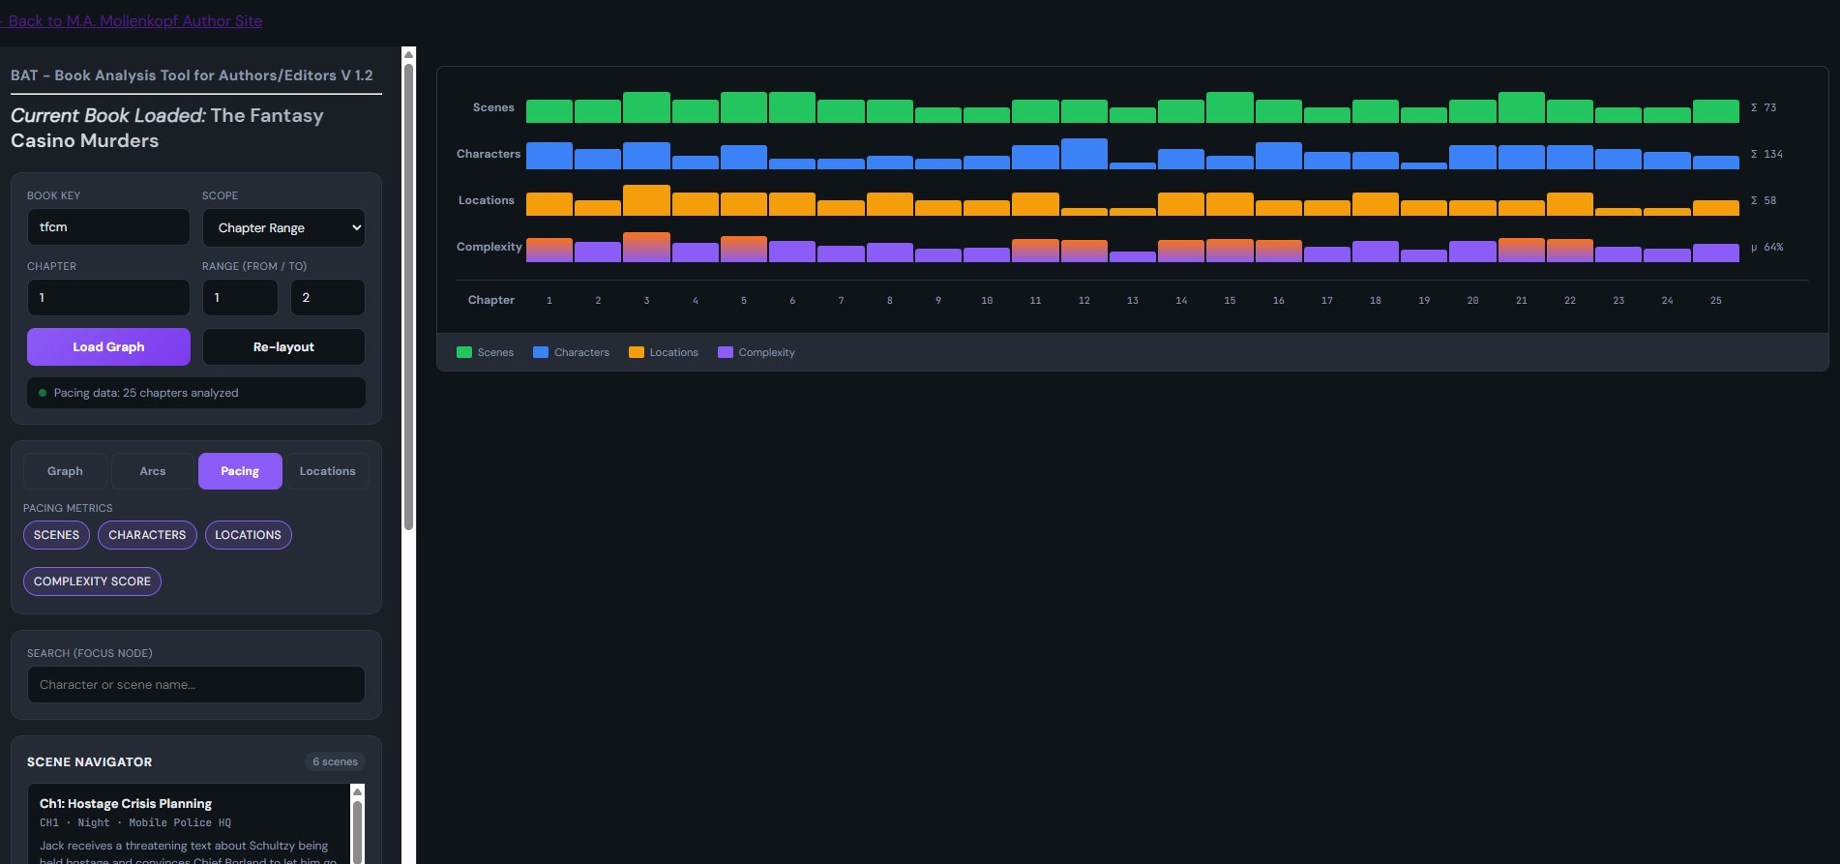Open the Arcs tab

click(x=152, y=471)
